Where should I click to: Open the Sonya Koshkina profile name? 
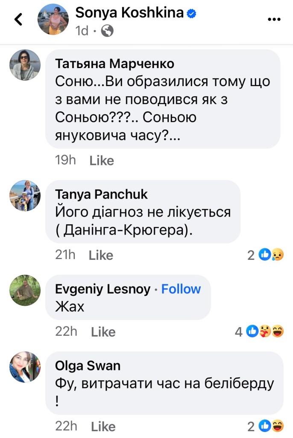tap(130, 14)
